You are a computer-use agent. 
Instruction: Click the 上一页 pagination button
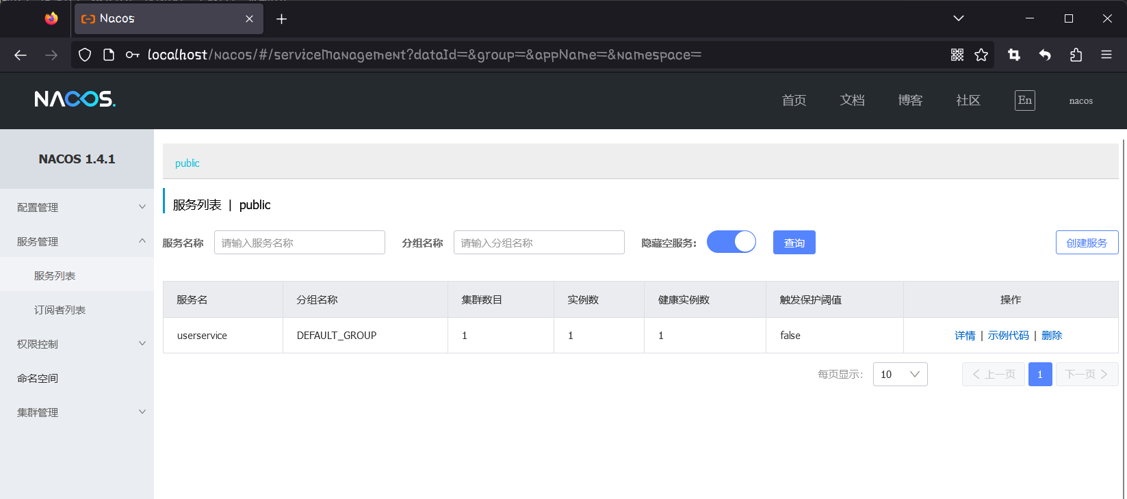pyautogui.click(x=994, y=375)
